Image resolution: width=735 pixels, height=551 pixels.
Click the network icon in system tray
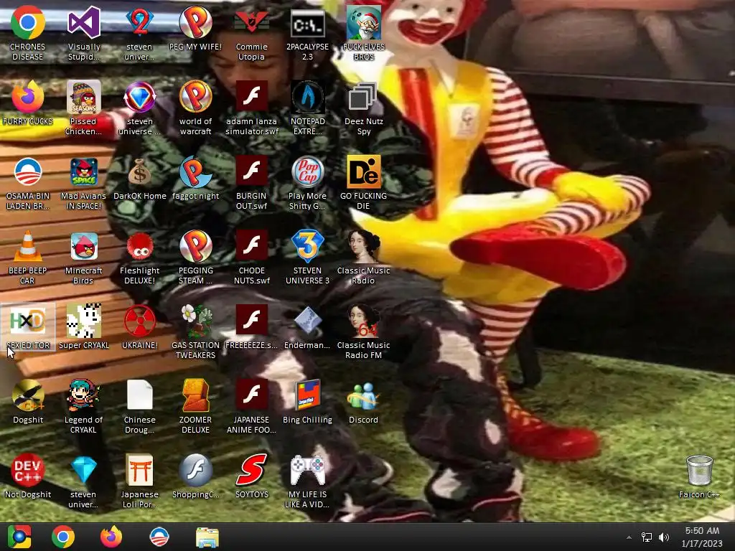[647, 537]
